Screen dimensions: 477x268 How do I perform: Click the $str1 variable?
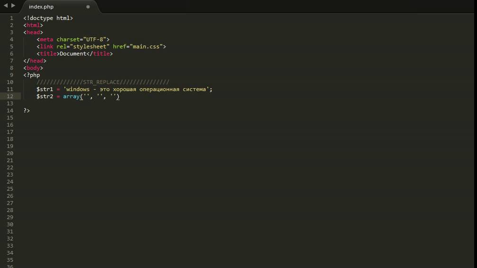coord(45,89)
